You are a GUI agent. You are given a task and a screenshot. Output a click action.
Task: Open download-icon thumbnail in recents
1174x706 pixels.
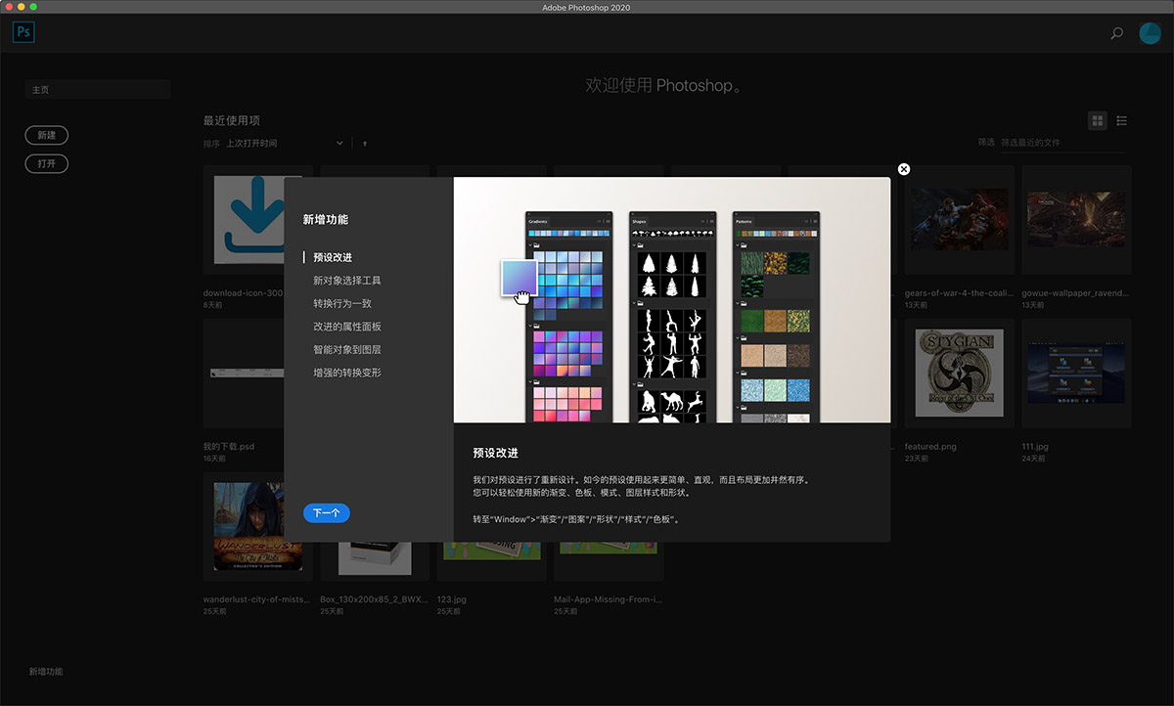coord(244,220)
